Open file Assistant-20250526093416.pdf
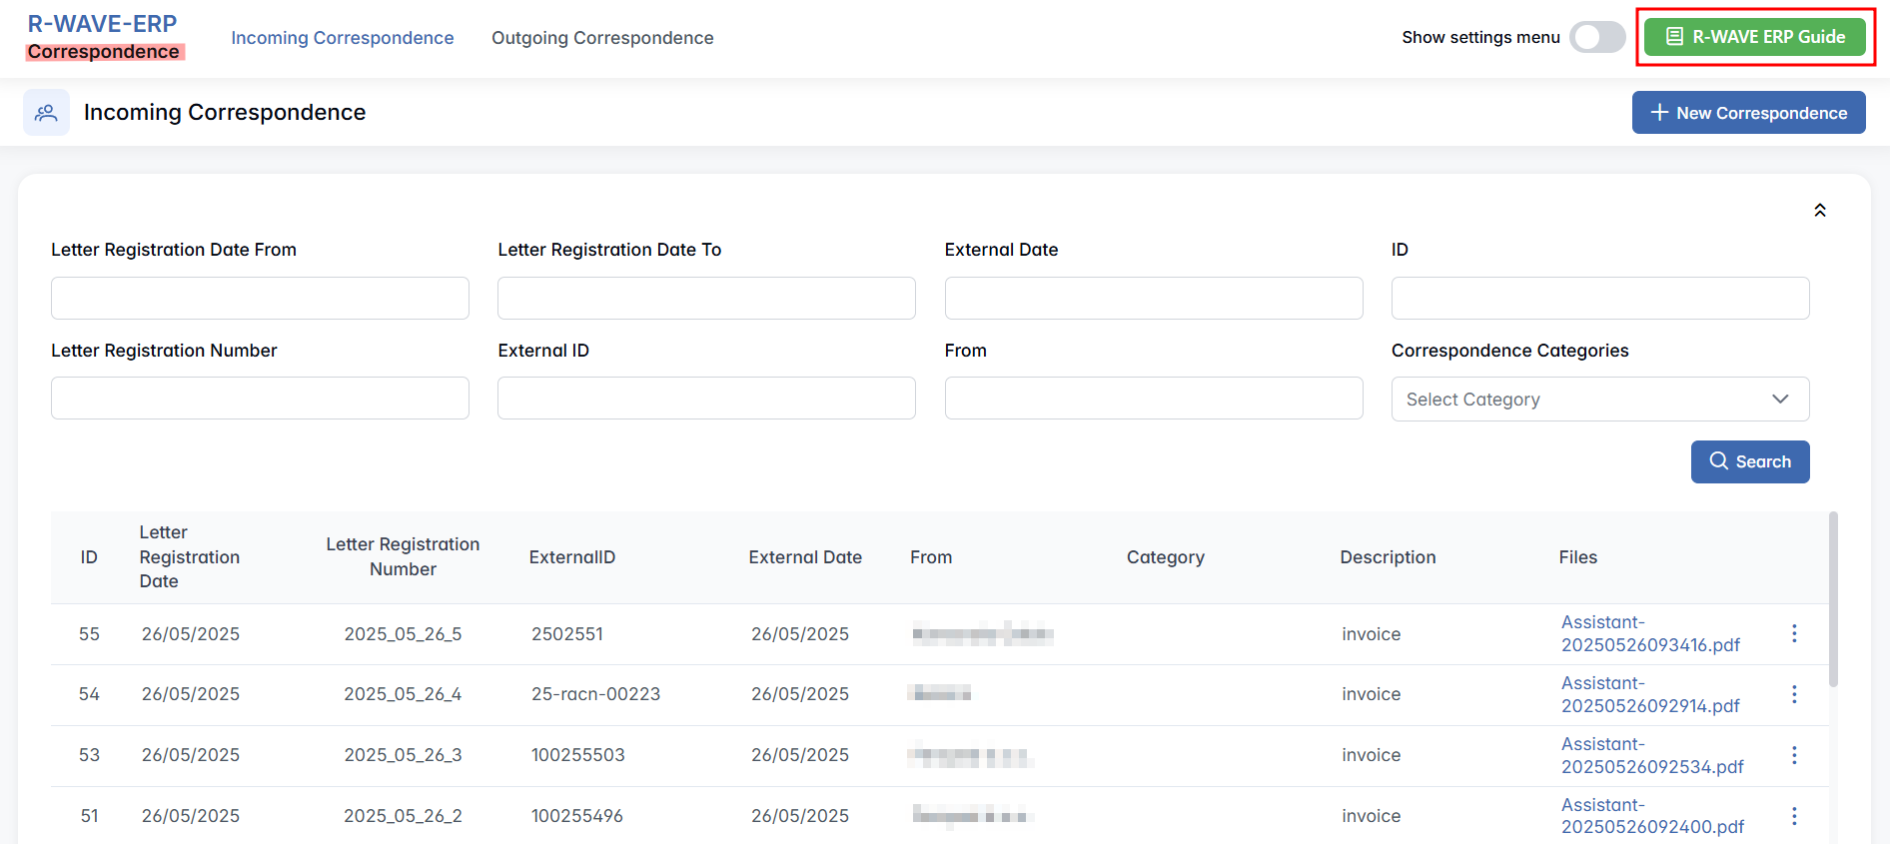Image resolution: width=1890 pixels, height=844 pixels. pos(1649,633)
